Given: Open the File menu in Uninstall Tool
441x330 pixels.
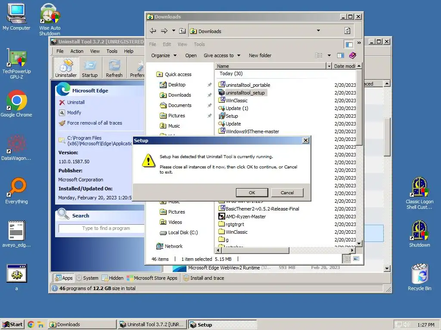Looking at the screenshot, I should [x=60, y=51].
